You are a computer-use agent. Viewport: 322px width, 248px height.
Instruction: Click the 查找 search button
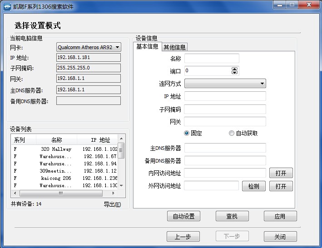tap(232, 216)
